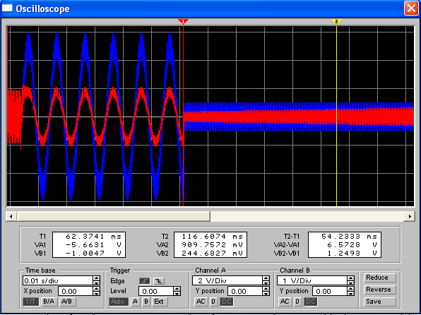Set Channel A coupling to AC
Image resolution: width=421 pixels, height=315 pixels.
(x=201, y=302)
